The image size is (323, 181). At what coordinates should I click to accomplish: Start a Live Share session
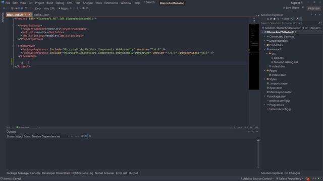[291, 8]
